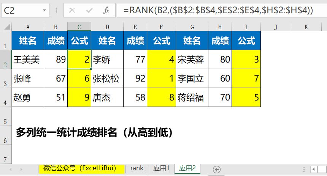327x176 pixels.
Task: Select column J header
Action: tap(276, 27)
